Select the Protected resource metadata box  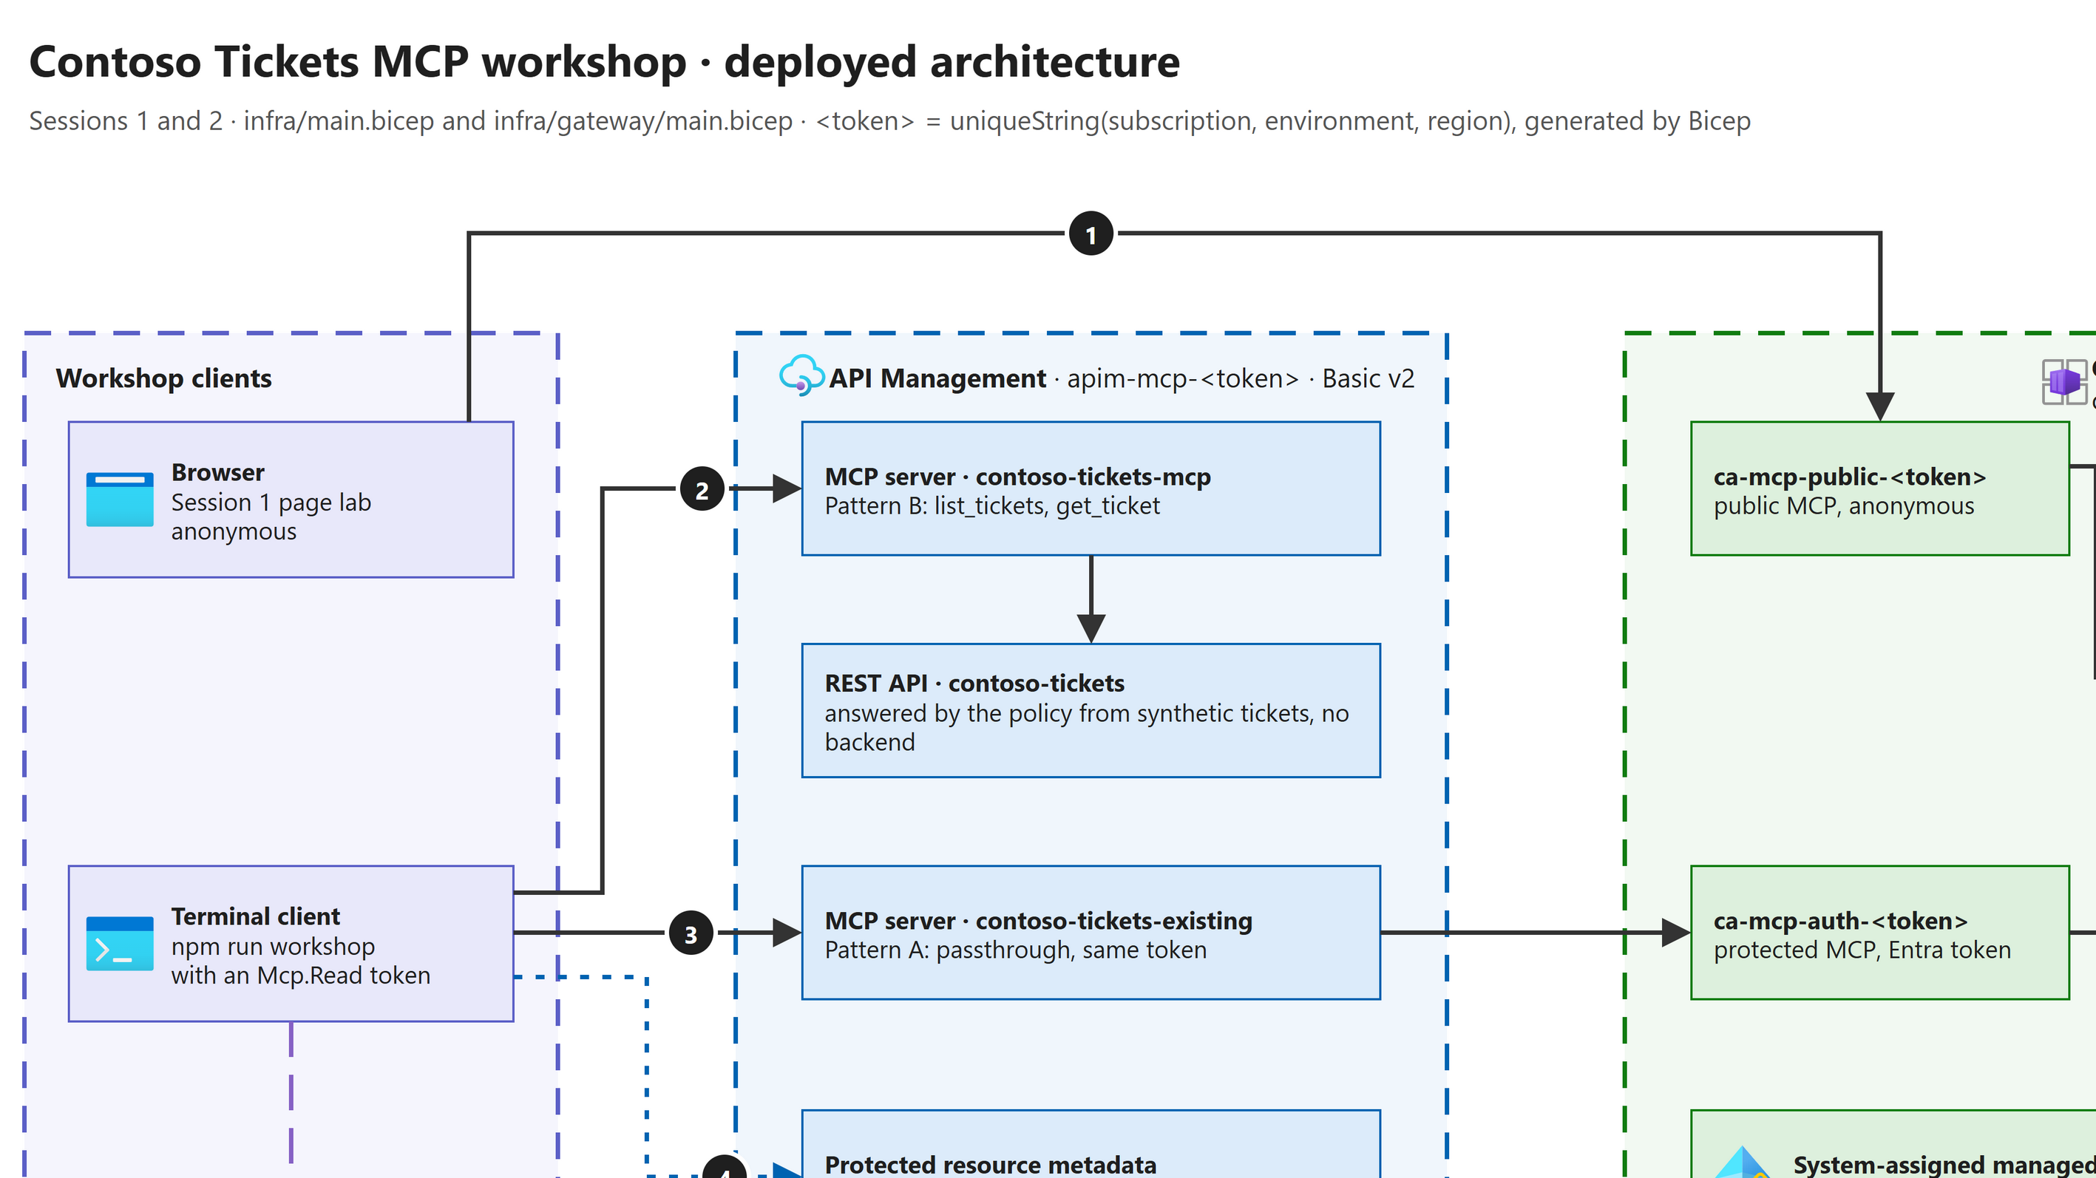pyautogui.click(x=1091, y=1144)
